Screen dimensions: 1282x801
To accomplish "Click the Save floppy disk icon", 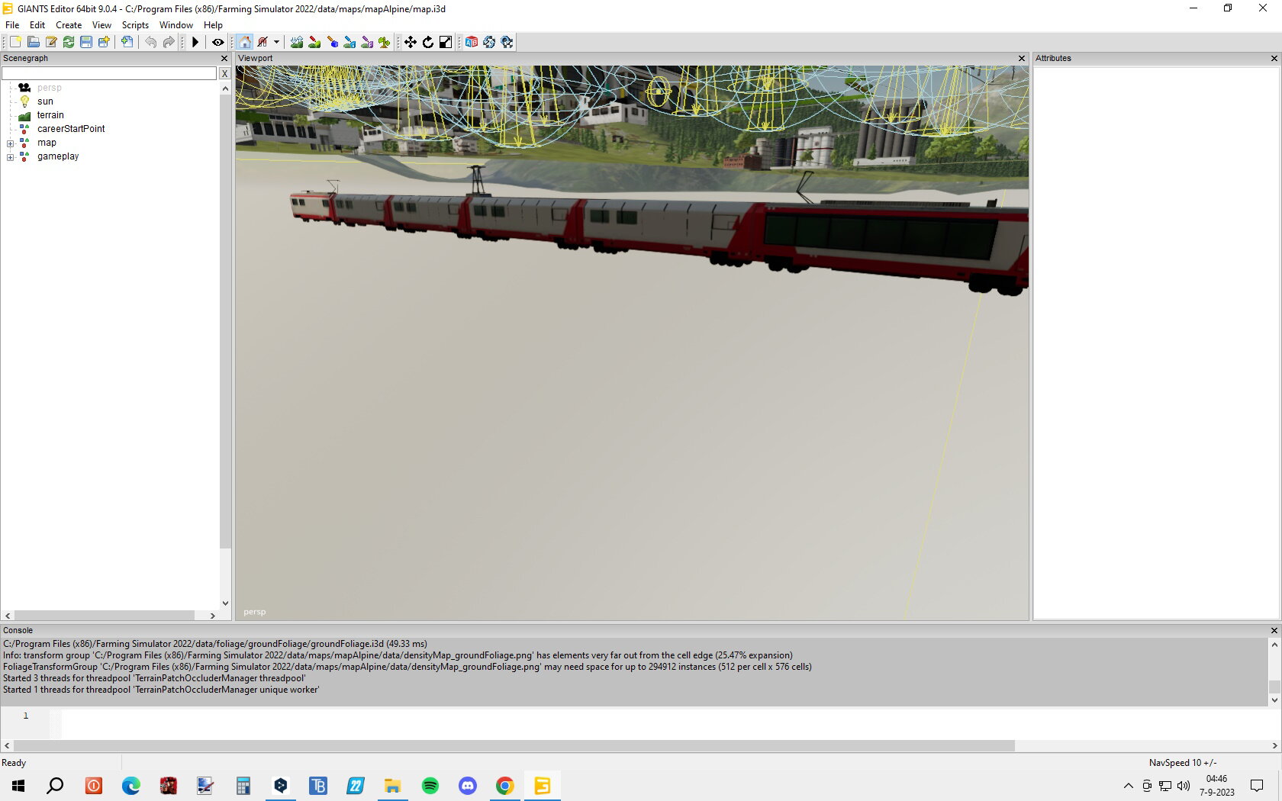I will [86, 42].
